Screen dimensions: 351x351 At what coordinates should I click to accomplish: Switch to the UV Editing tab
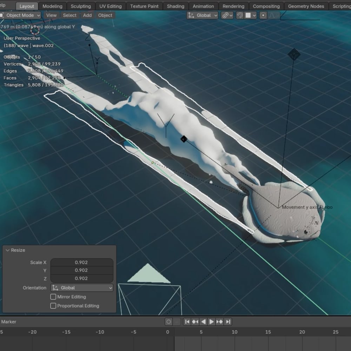tap(111, 6)
